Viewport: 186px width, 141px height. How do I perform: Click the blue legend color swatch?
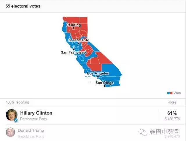pyautogui.click(x=169, y=93)
